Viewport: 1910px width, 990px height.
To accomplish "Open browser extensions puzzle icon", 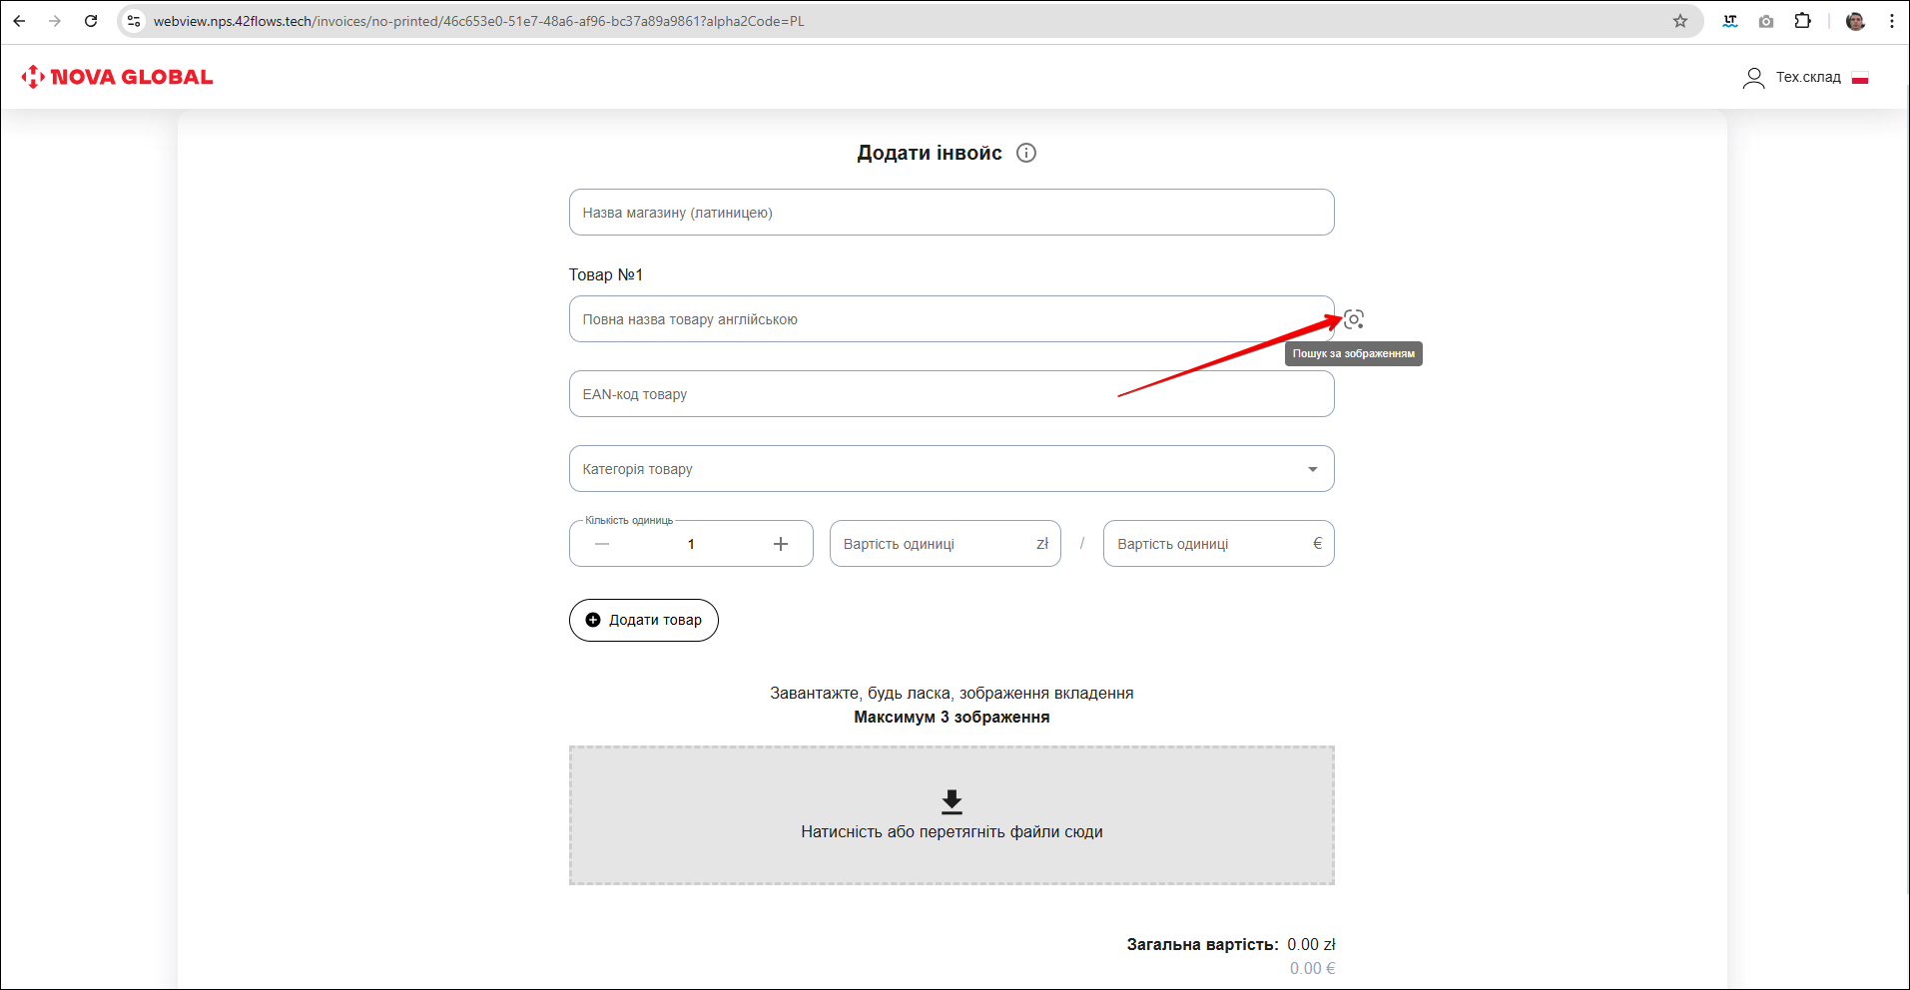I will [x=1802, y=21].
